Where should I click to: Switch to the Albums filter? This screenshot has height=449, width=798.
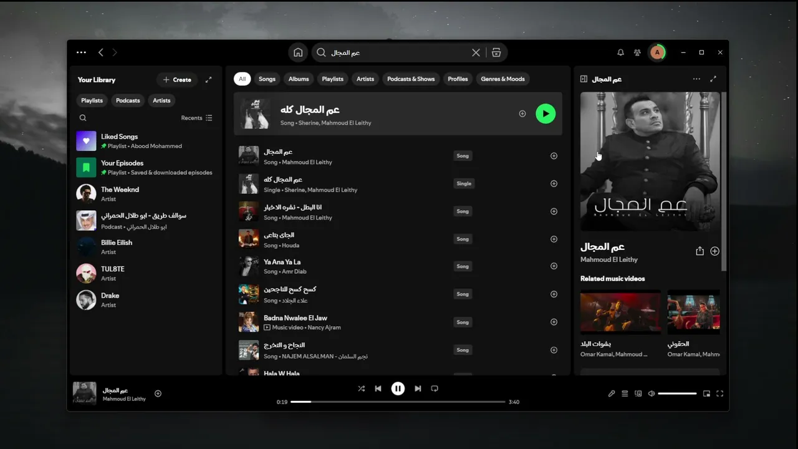[299, 79]
